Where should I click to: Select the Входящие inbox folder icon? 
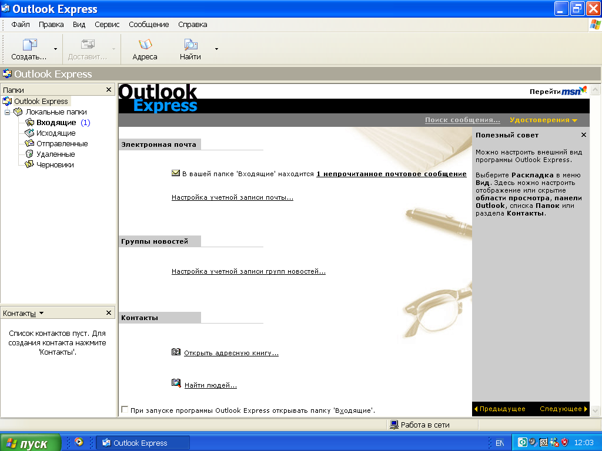point(29,122)
